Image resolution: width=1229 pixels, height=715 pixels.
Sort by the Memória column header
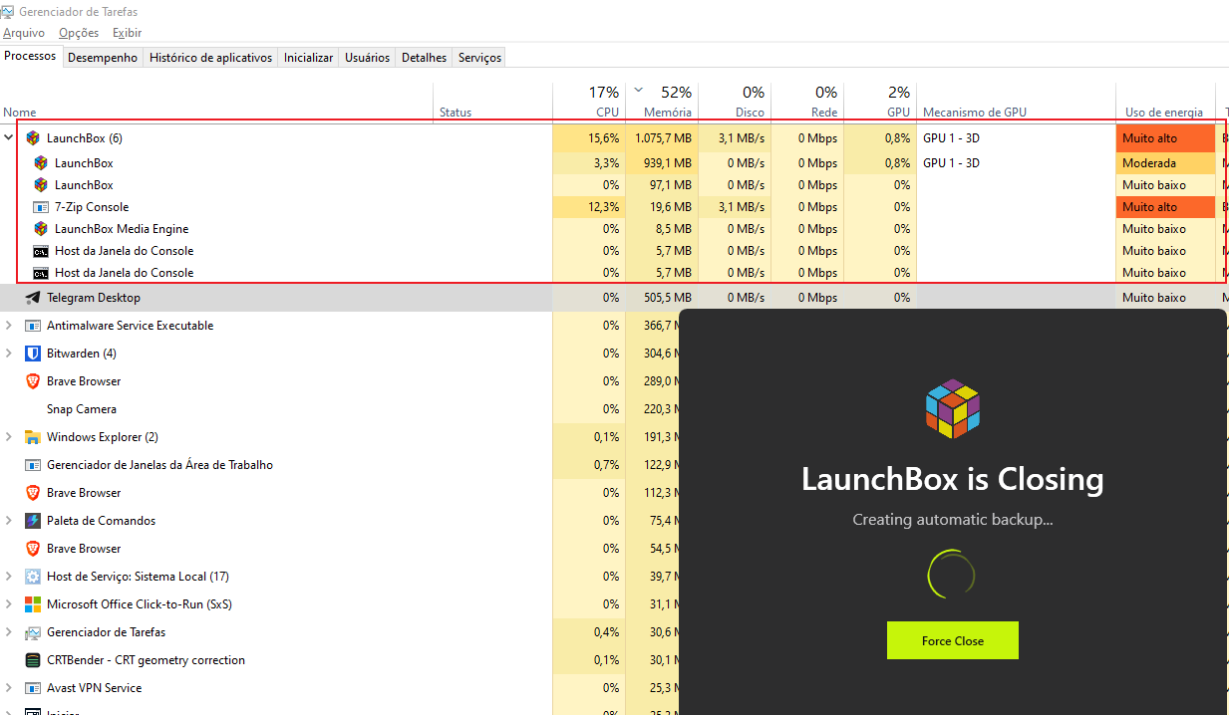pyautogui.click(x=662, y=102)
